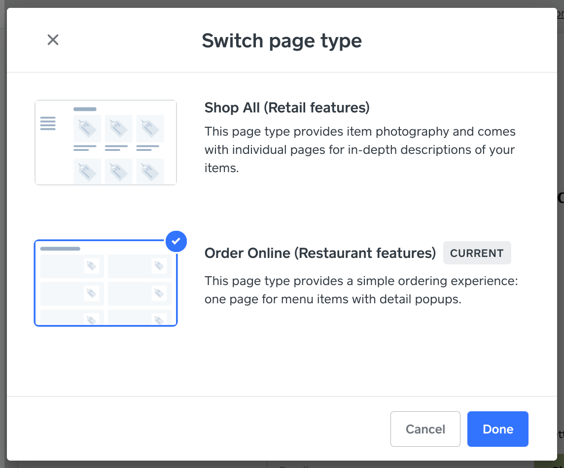Viewport: 564px width, 468px height.
Task: Click first-row left tag icon in Order Online preview
Action: (91, 266)
